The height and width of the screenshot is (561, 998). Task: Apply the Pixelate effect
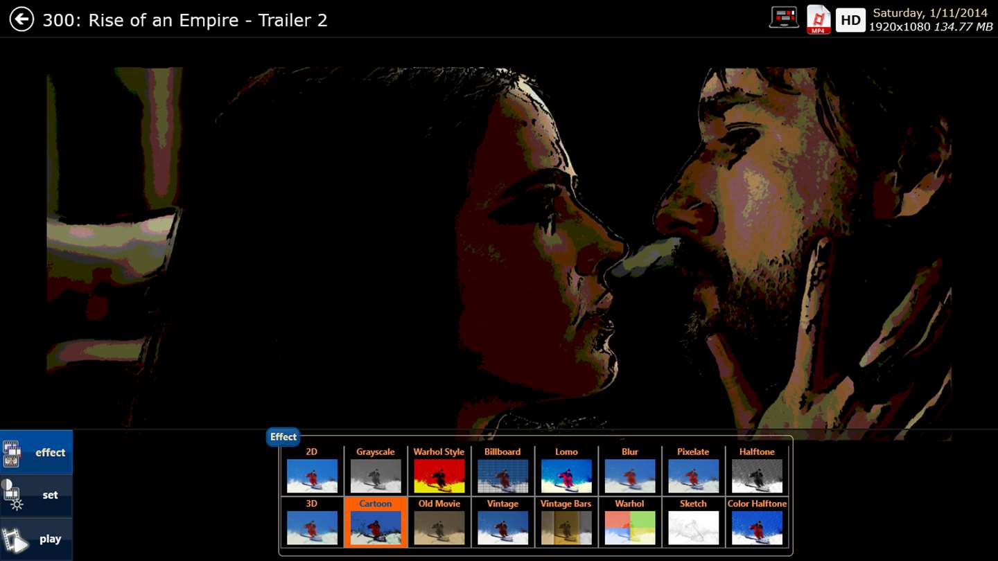(693, 470)
